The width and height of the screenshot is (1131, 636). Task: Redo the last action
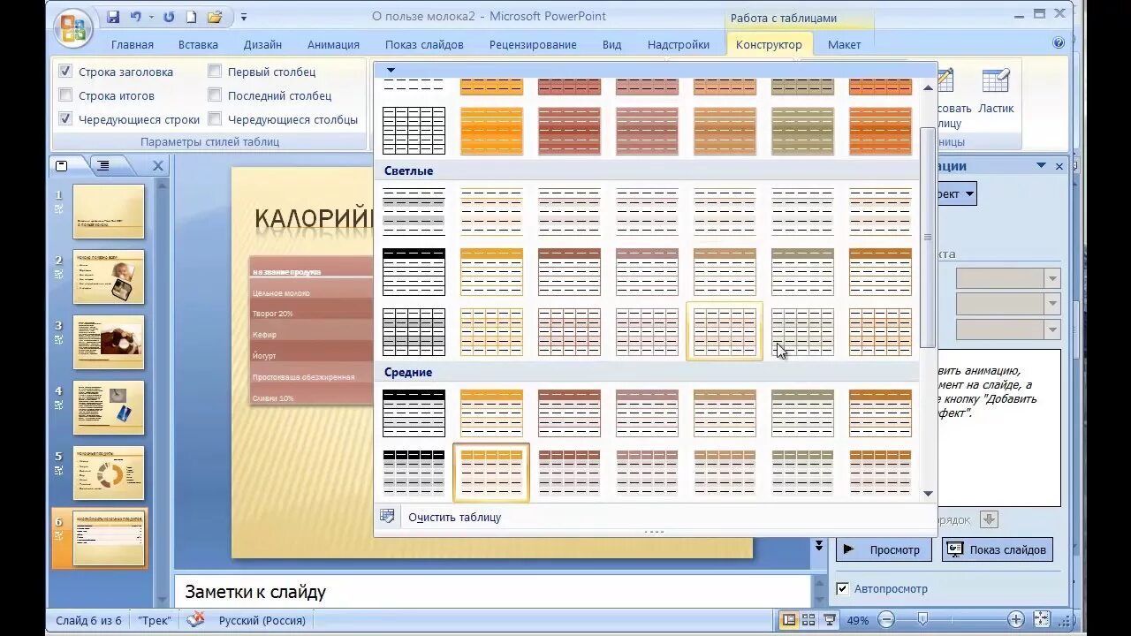coord(168,17)
